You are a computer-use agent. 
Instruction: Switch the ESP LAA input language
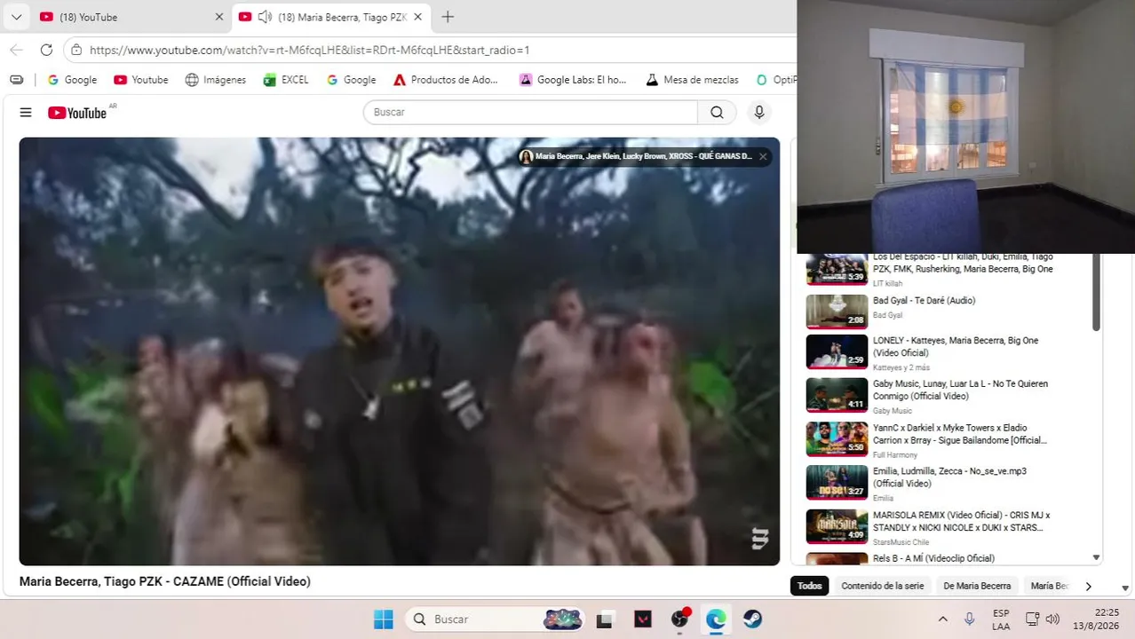tap(1001, 619)
